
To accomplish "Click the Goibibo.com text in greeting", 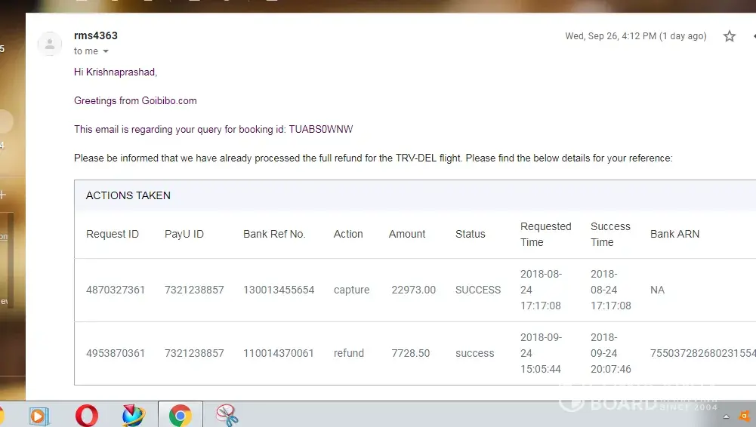I will 168,100.
